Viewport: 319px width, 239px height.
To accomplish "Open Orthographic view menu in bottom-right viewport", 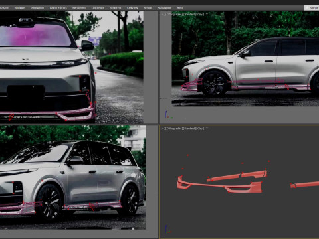I will [x=174, y=129].
